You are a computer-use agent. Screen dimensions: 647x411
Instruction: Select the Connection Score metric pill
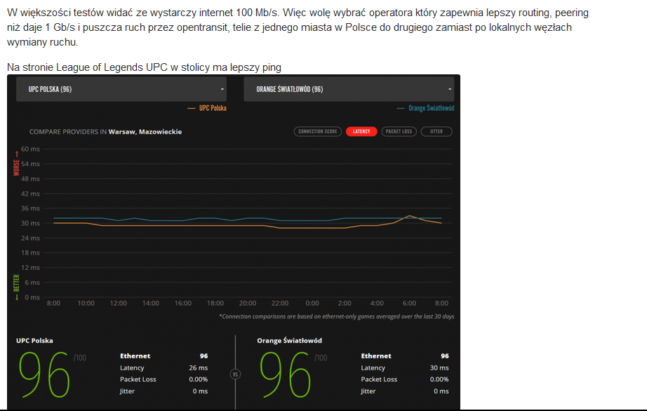click(x=318, y=131)
